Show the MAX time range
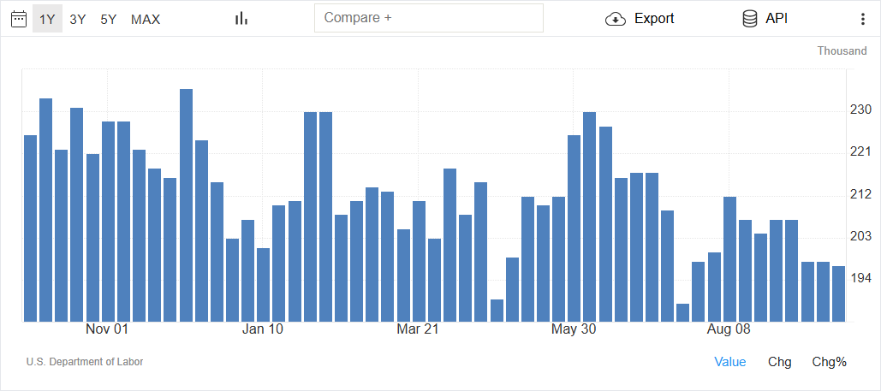 146,19
